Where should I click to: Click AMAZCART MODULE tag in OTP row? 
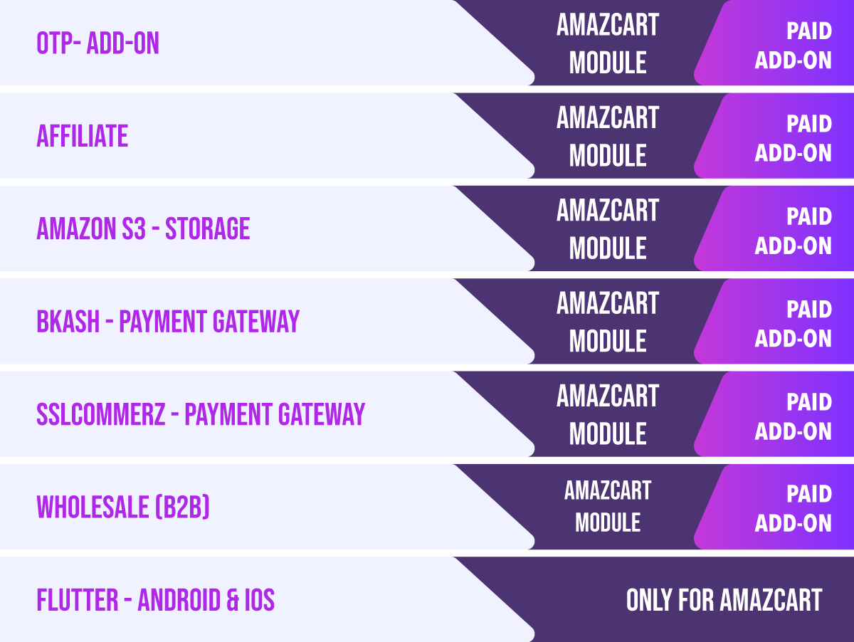tap(608, 44)
